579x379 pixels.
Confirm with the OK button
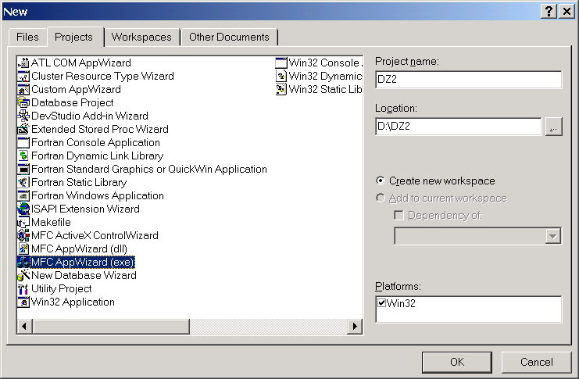(457, 362)
